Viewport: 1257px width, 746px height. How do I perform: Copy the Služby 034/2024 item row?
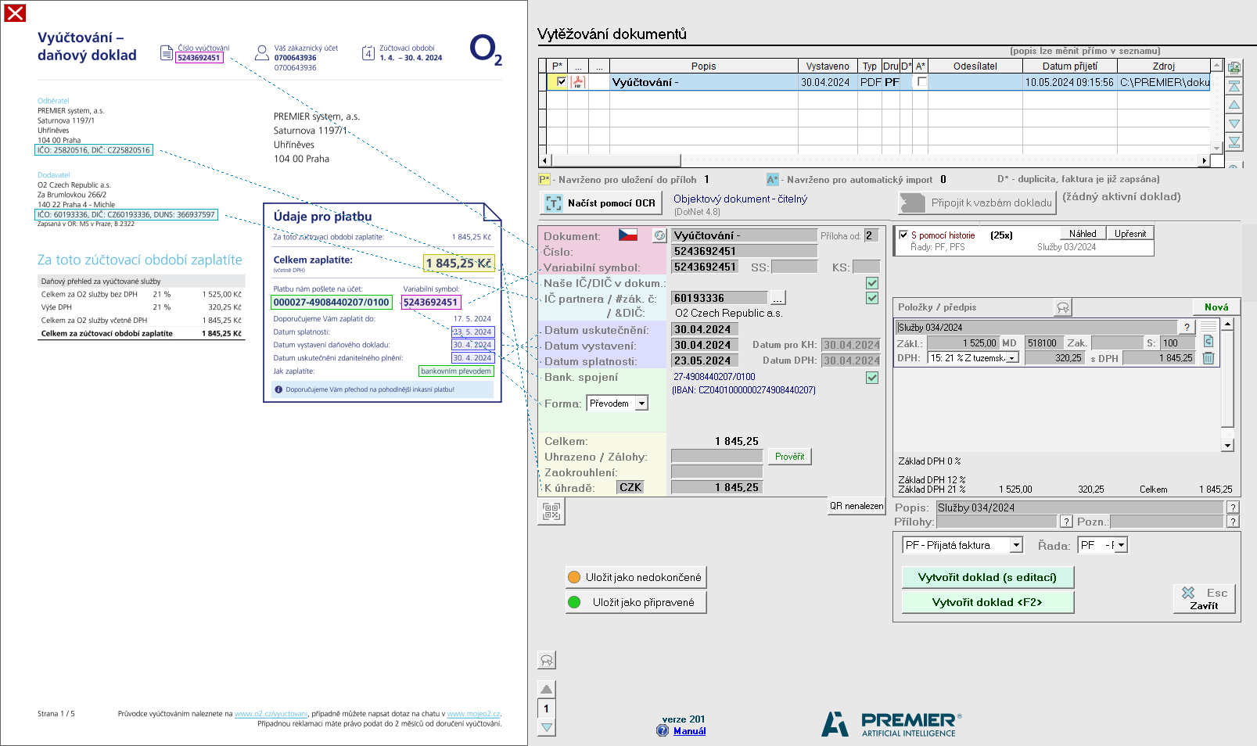pos(1209,342)
